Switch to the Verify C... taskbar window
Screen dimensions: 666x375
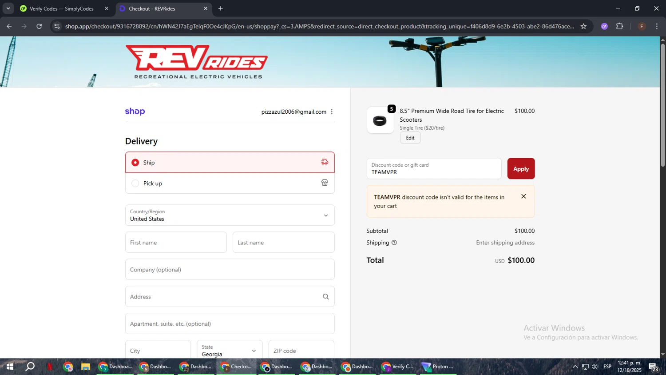[x=398, y=367]
